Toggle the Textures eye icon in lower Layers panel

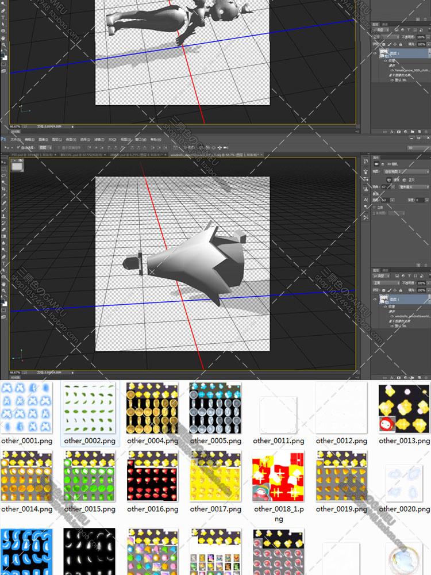click(385, 306)
